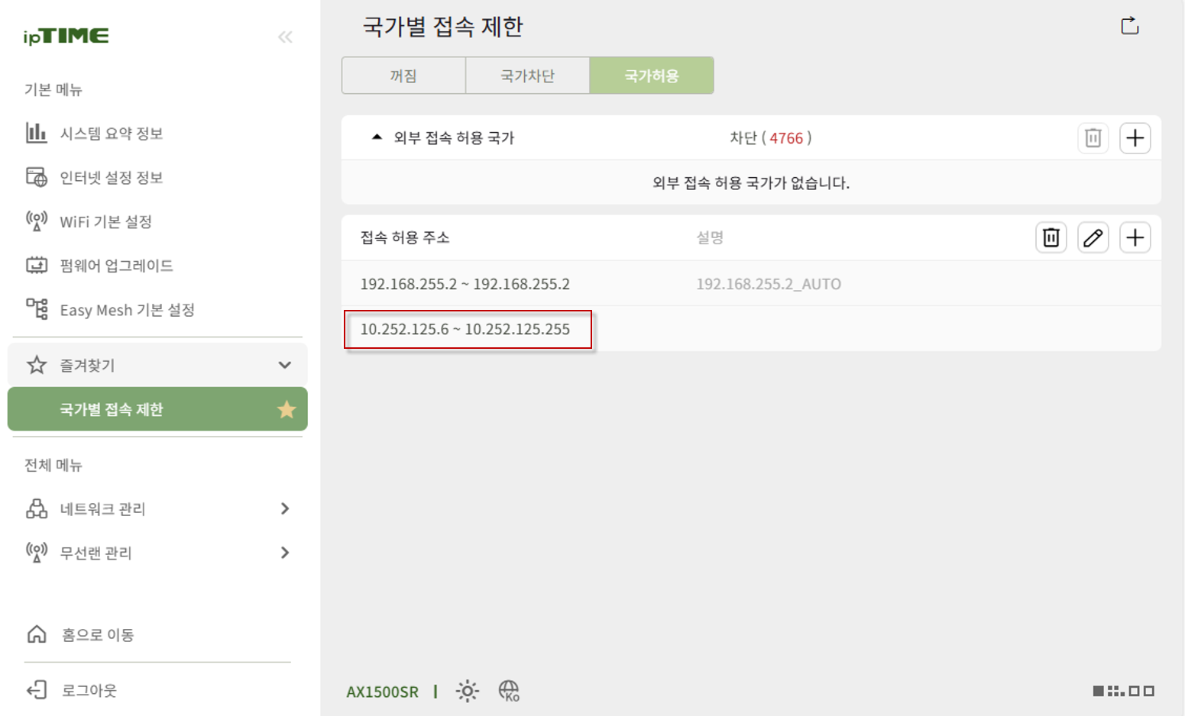Image resolution: width=1185 pixels, height=716 pixels.
Task: Switch layout using bottom-right view squares
Action: click(x=1123, y=691)
